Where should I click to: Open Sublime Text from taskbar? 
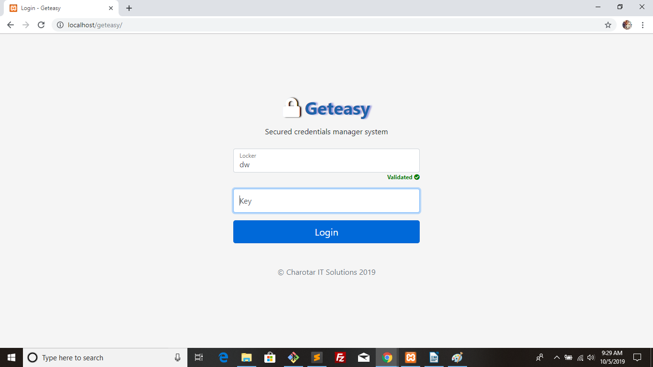[x=316, y=357]
